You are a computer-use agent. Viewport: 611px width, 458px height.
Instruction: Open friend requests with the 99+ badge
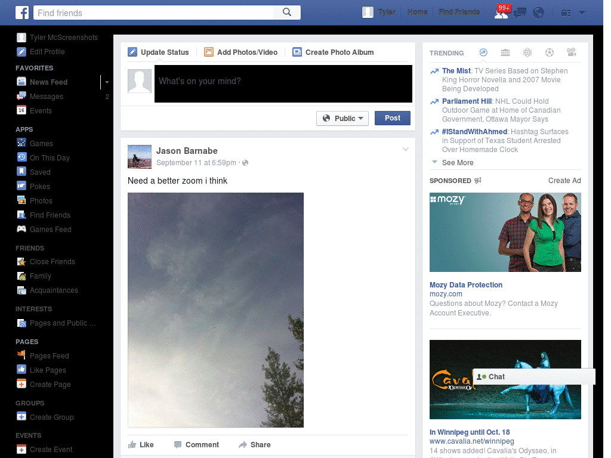[502, 12]
